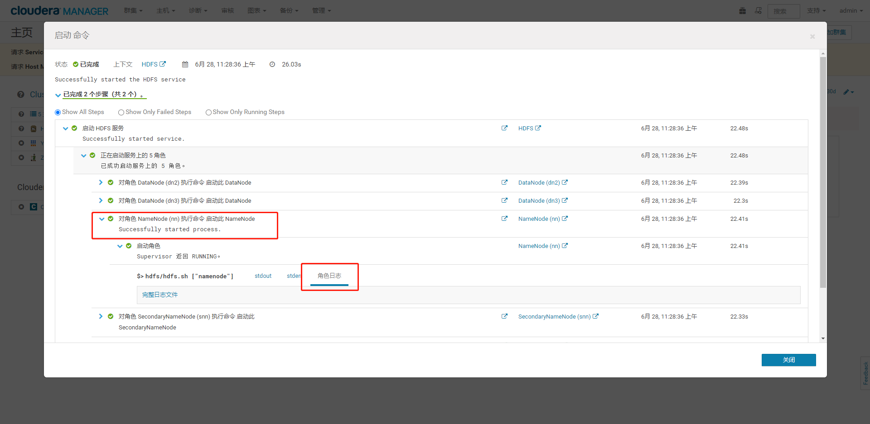Switch to the stdout tab

(x=263, y=276)
